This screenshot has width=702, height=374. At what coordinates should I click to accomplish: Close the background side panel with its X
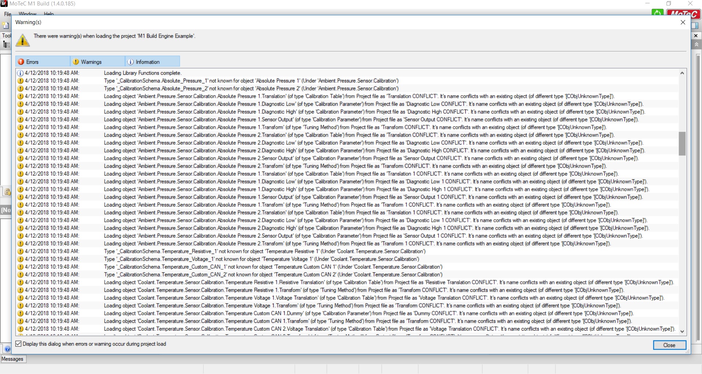click(696, 36)
